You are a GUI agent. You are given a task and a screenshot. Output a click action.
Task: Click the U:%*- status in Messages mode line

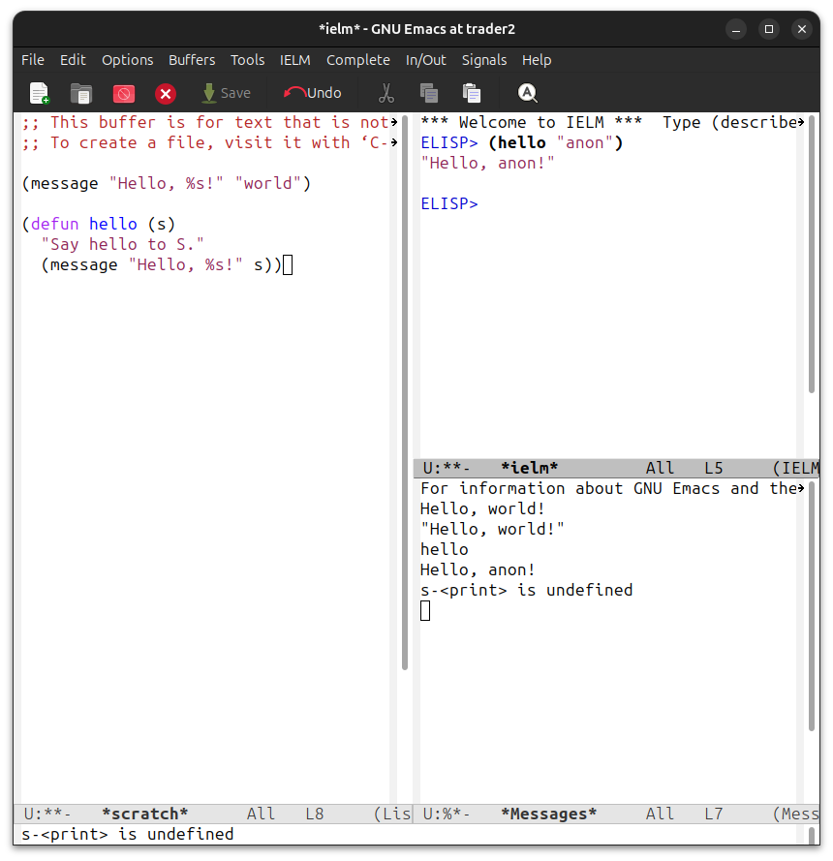446,814
